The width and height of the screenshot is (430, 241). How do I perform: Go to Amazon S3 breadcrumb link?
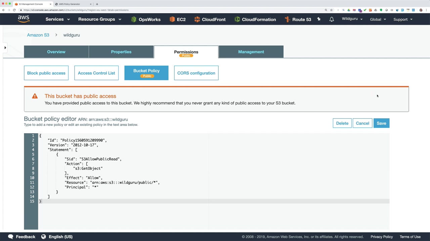click(38, 35)
